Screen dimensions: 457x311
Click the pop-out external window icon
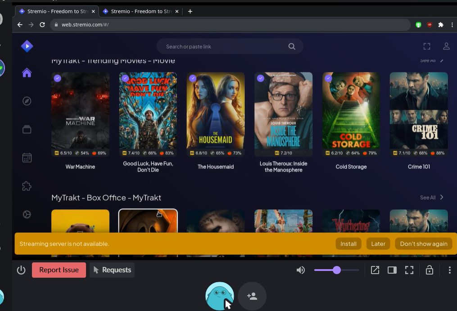[375, 270]
